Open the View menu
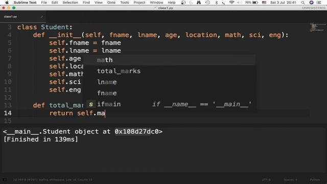Image resolution: width=327 pixels, height=184 pixels. click(x=99, y=3)
